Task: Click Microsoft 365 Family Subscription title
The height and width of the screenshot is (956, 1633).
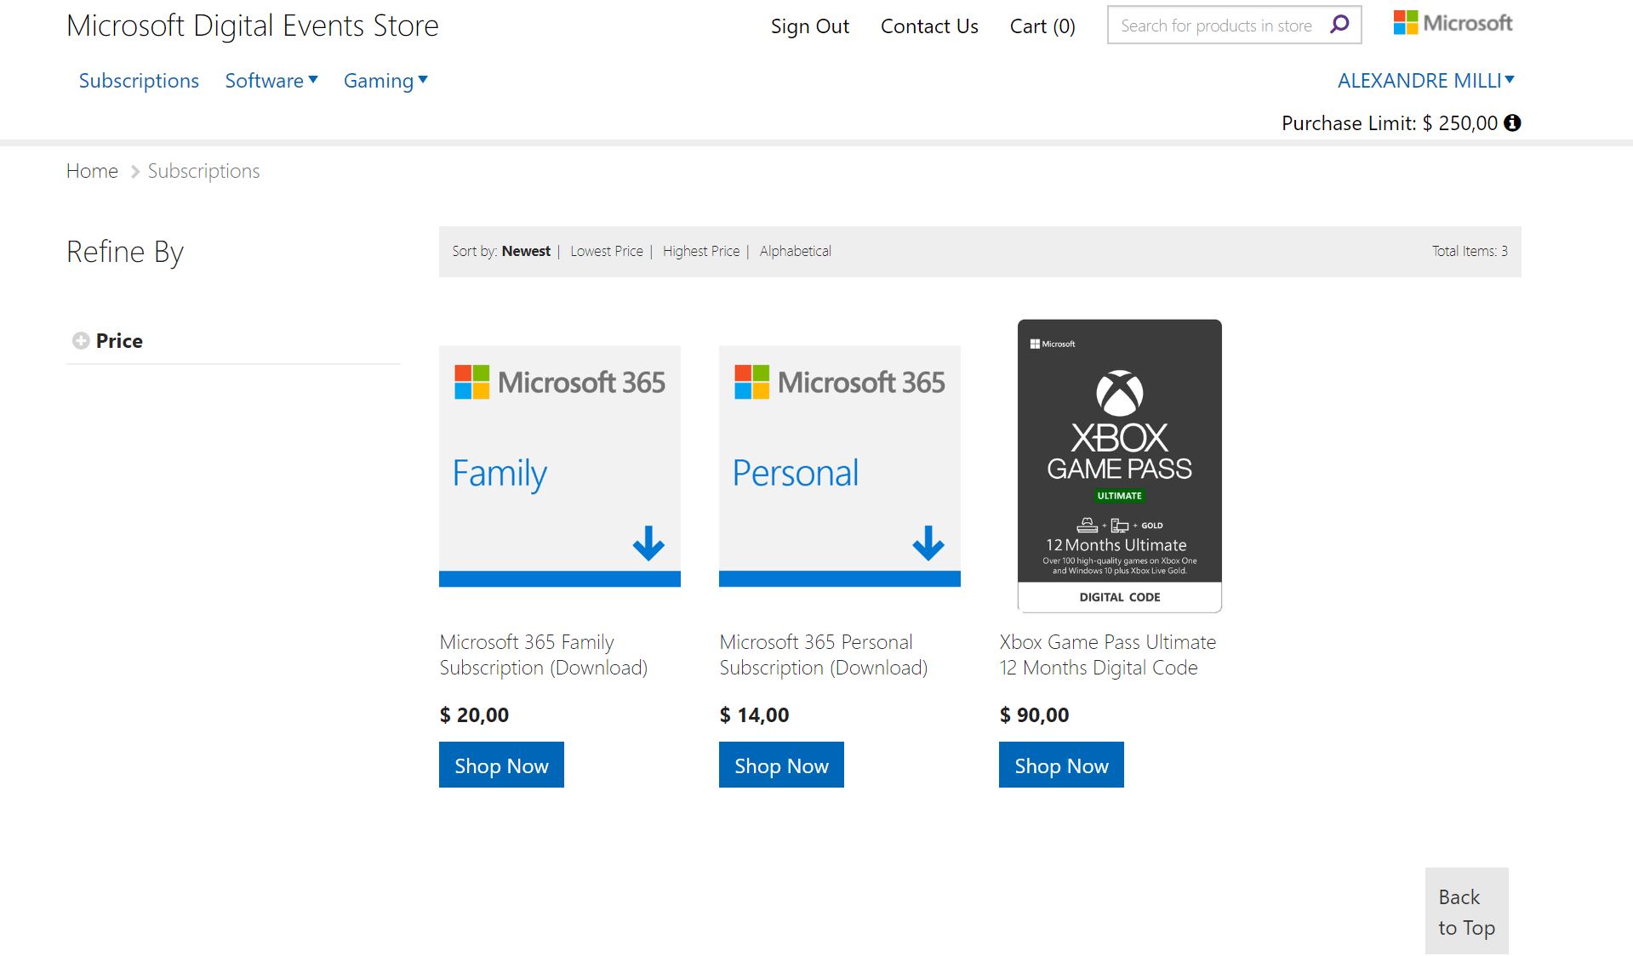Action: pos(543,654)
